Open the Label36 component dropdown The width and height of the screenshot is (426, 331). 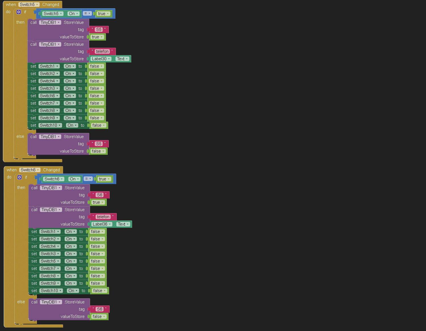[x=102, y=224]
